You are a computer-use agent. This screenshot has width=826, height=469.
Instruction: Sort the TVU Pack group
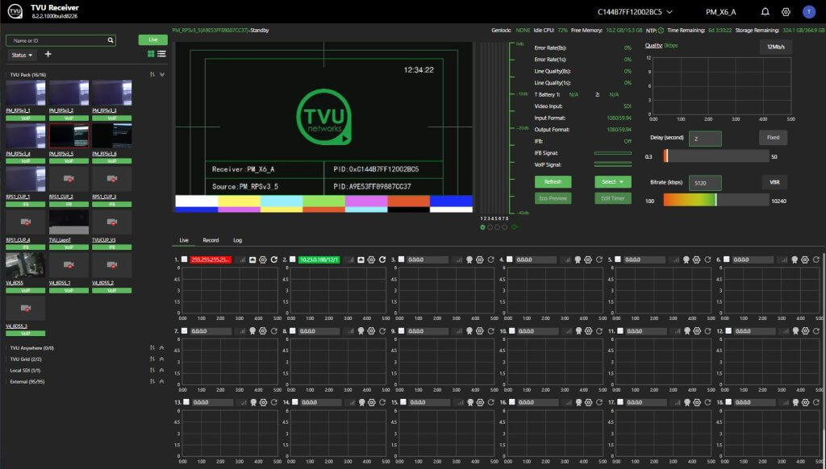(x=152, y=75)
